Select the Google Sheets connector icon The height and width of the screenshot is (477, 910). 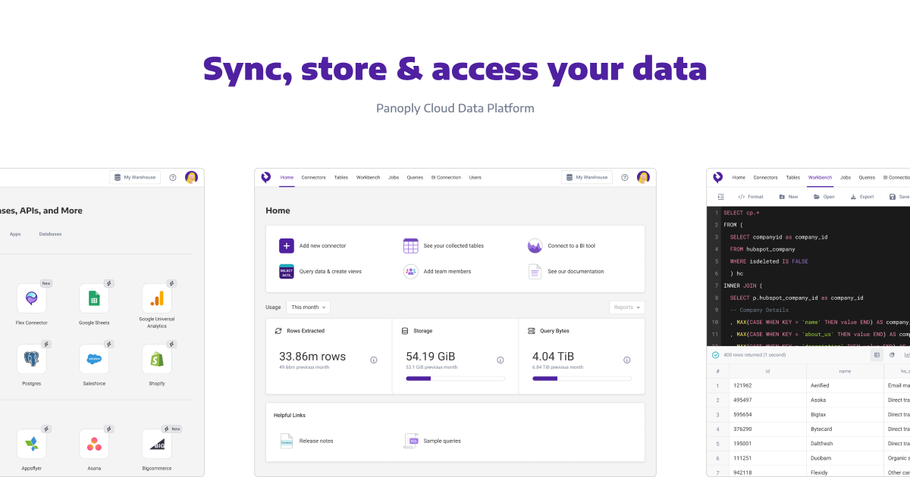coord(94,298)
